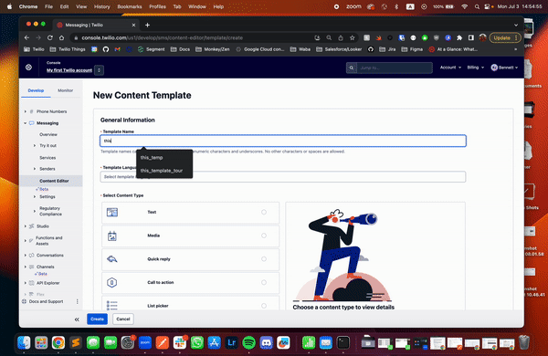Open the Docs and Support three-dot menu

[x=78, y=301]
